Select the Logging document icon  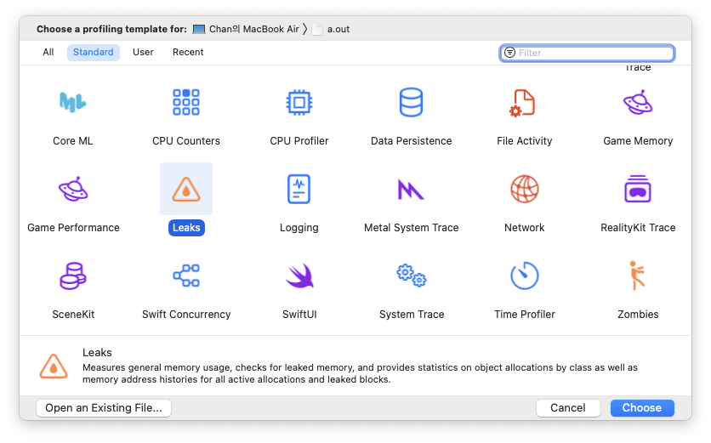click(299, 189)
